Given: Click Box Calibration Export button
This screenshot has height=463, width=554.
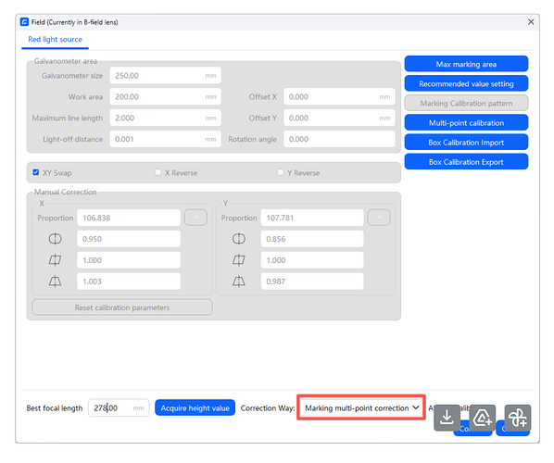Looking at the screenshot, I should (466, 162).
